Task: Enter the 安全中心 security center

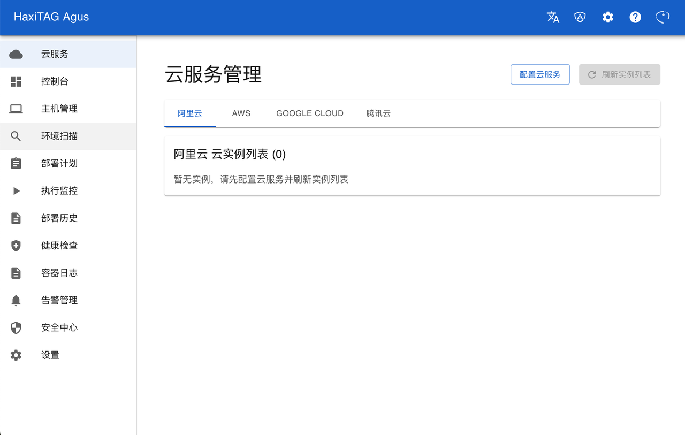Action: tap(59, 327)
